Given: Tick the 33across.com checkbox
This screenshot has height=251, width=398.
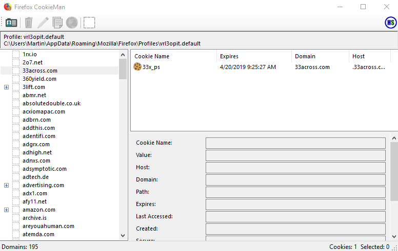Looking at the screenshot, I should point(16,71).
